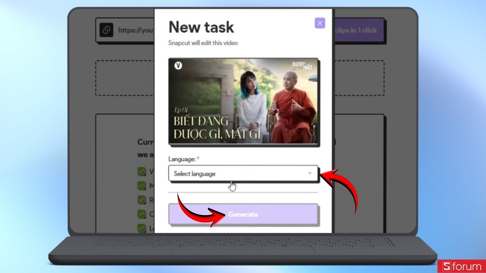Click the link icon beside URL field

pyautogui.click(x=107, y=30)
